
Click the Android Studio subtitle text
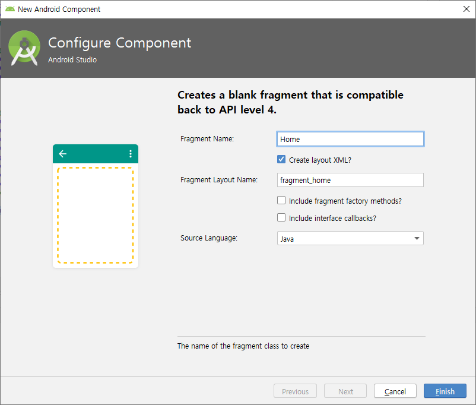(x=72, y=59)
